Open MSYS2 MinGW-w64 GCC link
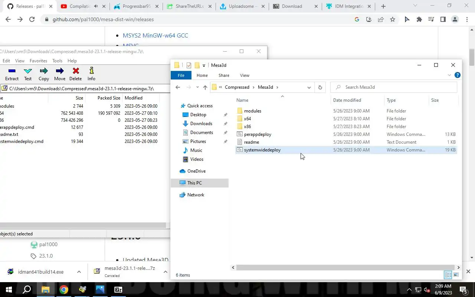 tap(155, 35)
